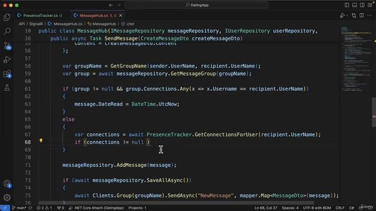376x211 pixels.
Task: Click the red close window button
Action: click(x=5, y=5)
